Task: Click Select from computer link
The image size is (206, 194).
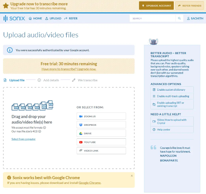Action: [23, 139]
